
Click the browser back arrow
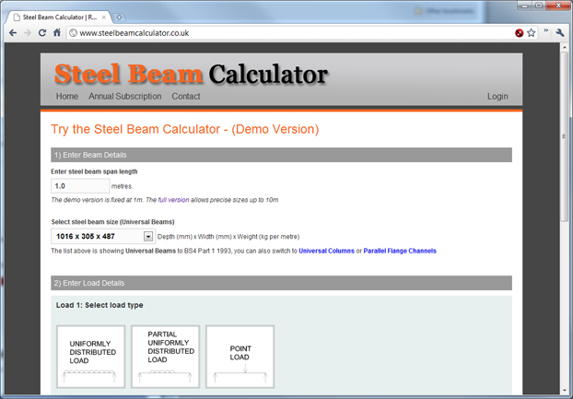click(x=12, y=32)
